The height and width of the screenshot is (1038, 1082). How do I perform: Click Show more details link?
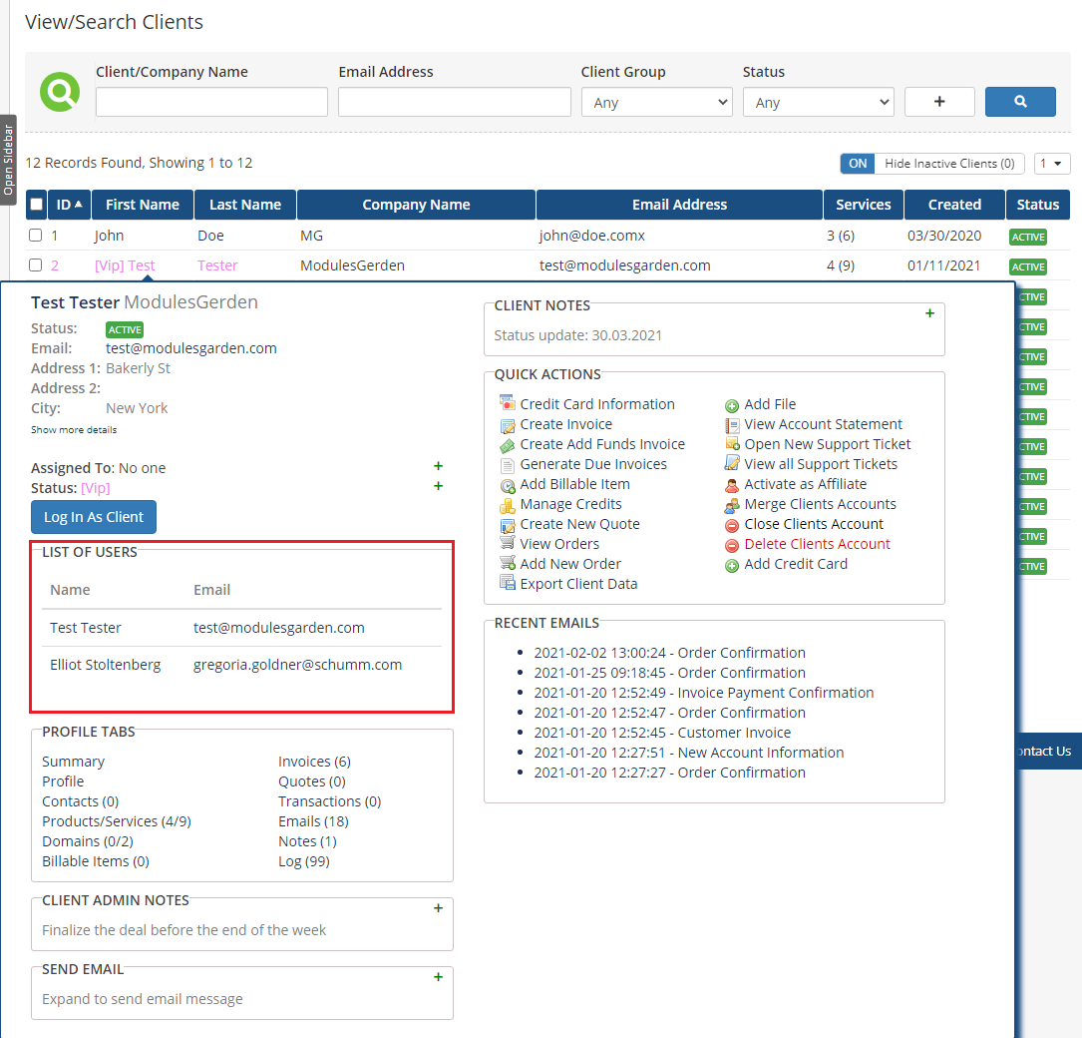74,429
